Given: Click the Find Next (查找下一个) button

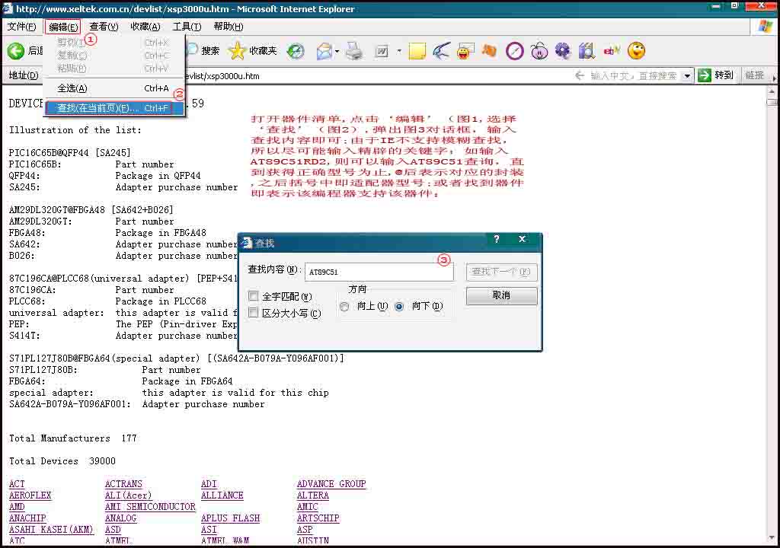Looking at the screenshot, I should pos(501,272).
